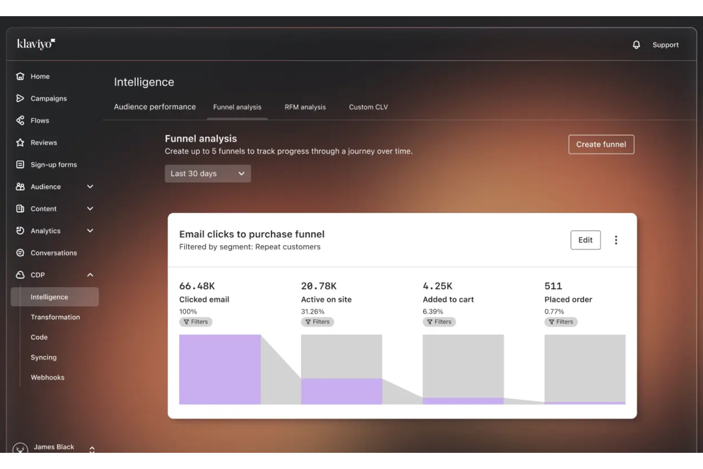Open the Support link

[x=665, y=45]
